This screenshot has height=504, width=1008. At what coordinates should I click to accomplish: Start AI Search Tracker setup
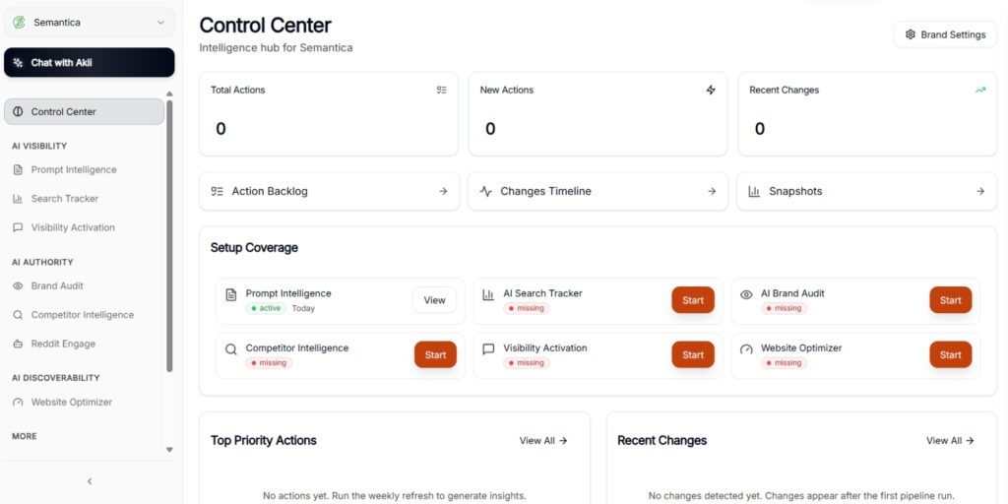pos(693,300)
